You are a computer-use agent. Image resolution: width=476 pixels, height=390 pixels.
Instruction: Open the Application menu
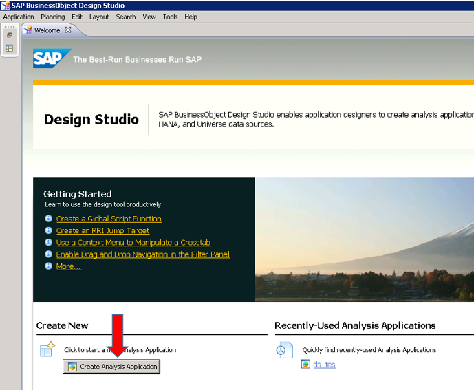click(x=19, y=17)
